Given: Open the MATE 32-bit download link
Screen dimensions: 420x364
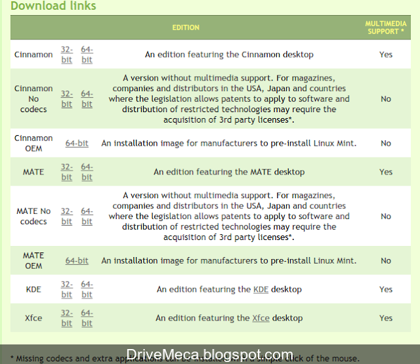Looking at the screenshot, I should [67, 172].
